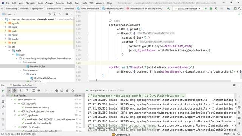Screen dimensions: 242x136
Task: Click the locate target icon in Project panel
Action: (x=49, y=14)
